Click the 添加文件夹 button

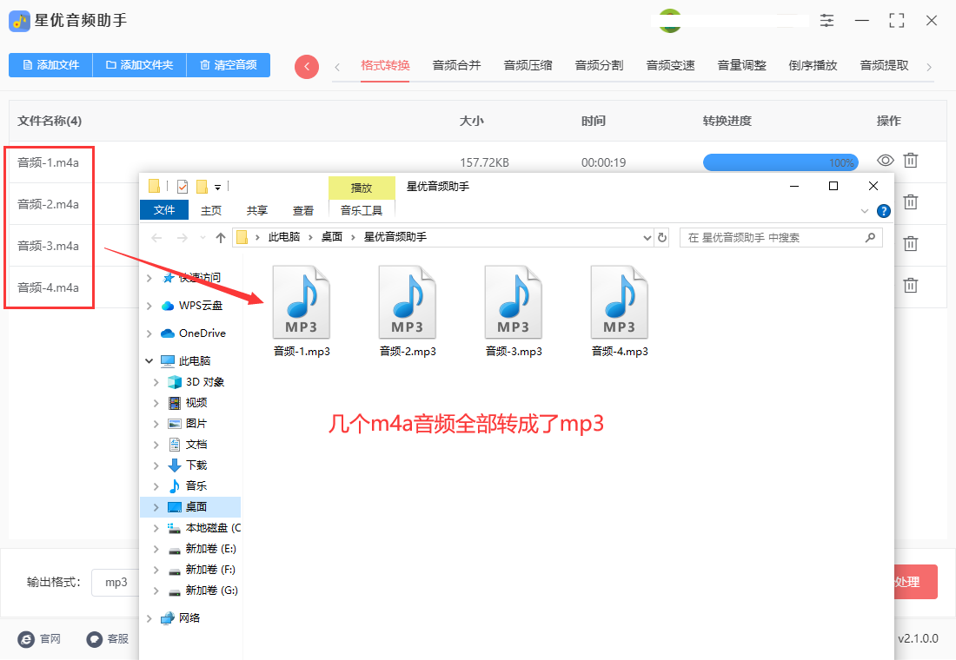point(140,65)
